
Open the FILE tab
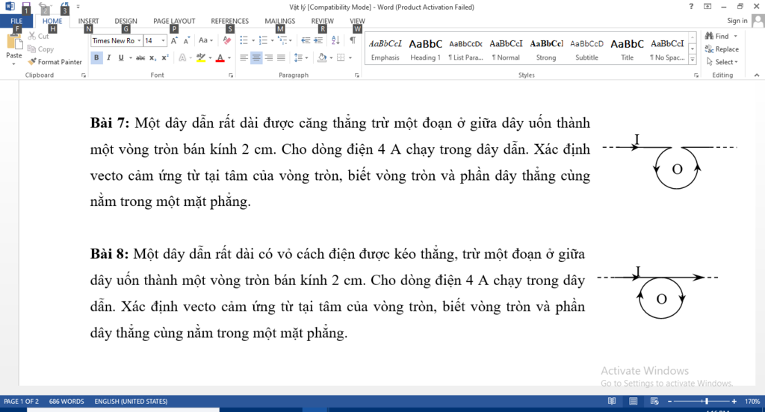pos(16,21)
